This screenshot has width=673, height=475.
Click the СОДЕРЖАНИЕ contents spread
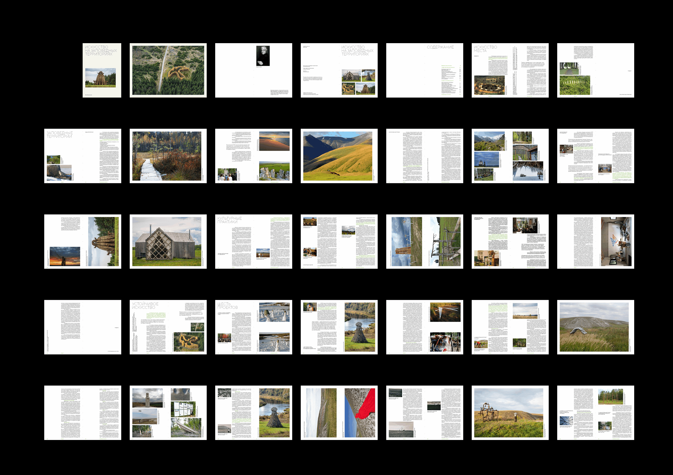coord(424,70)
